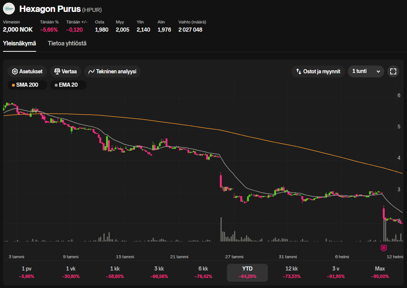Click the Hexagon Purus company logo
The width and height of the screenshot is (407, 288).
click(x=9, y=9)
